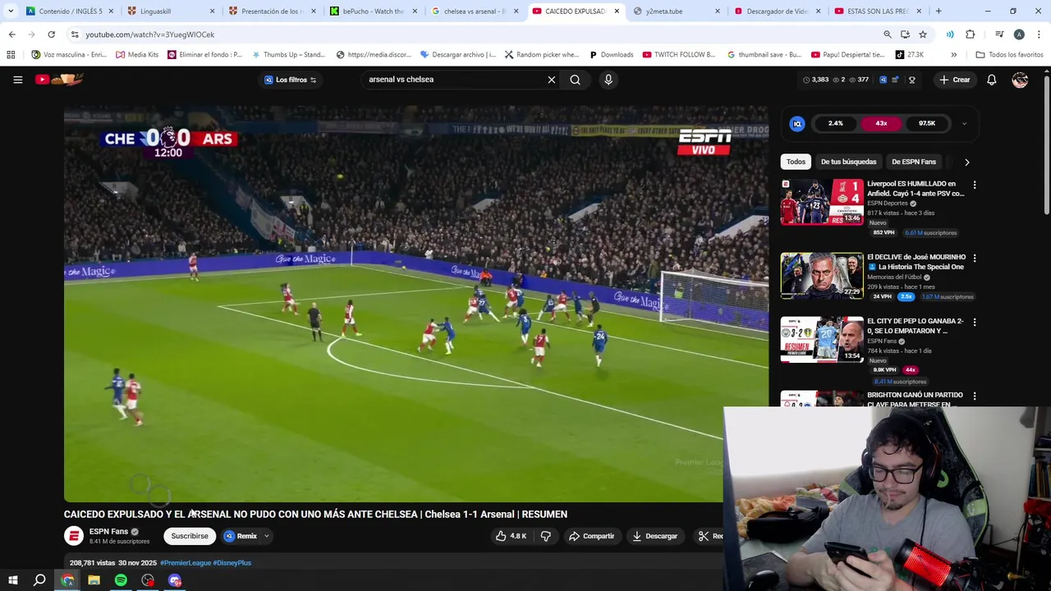Click the ESPN Deportes channel name

coord(887,203)
